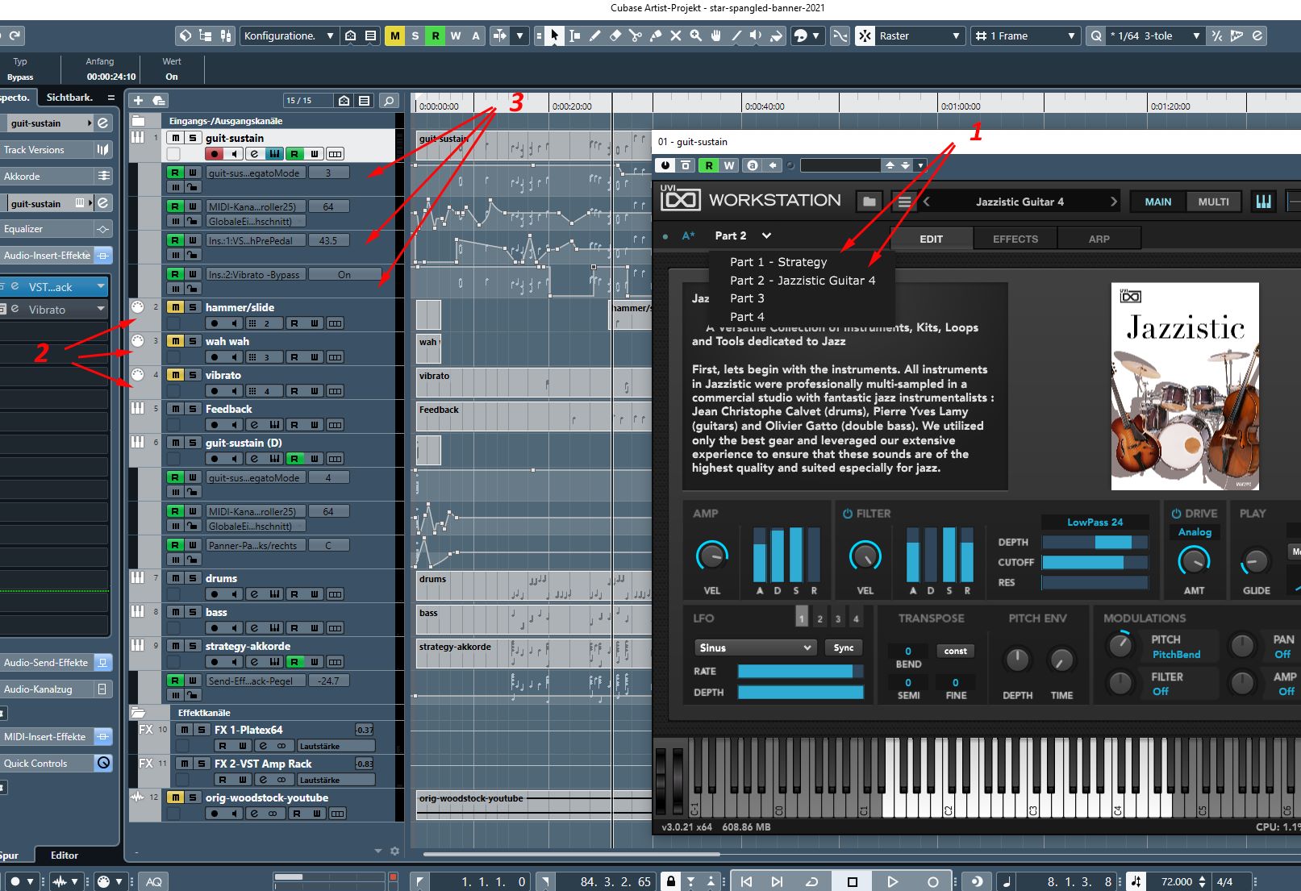Select the Zoom magnifier tool
This screenshot has height=891, width=1301.
695,35
